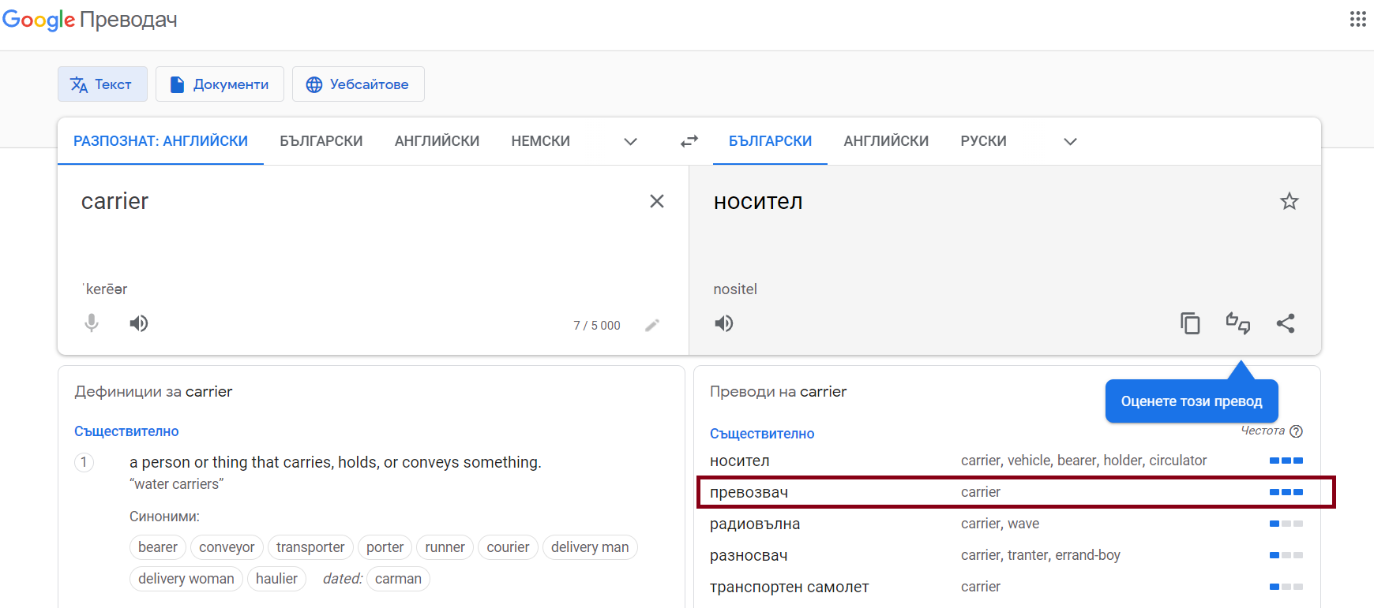Viewport: 1374px width, 608px height.
Task: Choose АНГЛИЙСКИ as source language
Action: [x=437, y=141]
